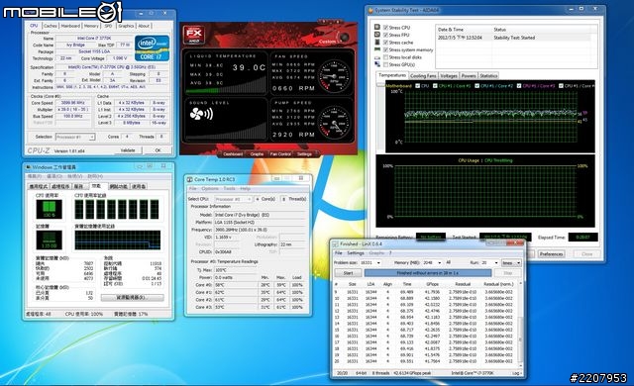Click the Log button in LinX status bar
Viewport: 634px width, 386px height.
516,373
